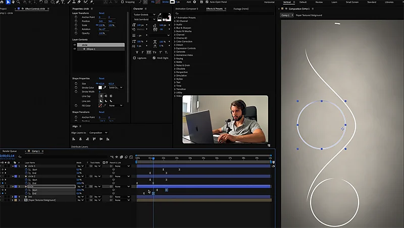Screen dimensions: 404x228
Task: Uncheck the Hindi Digits checkbox
Action: (154, 58)
